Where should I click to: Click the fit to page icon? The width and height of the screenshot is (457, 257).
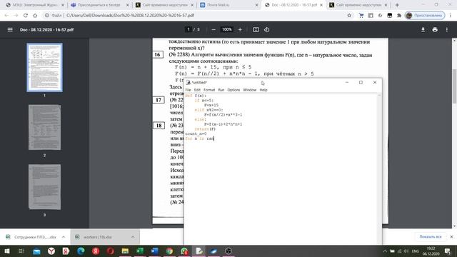click(256, 30)
